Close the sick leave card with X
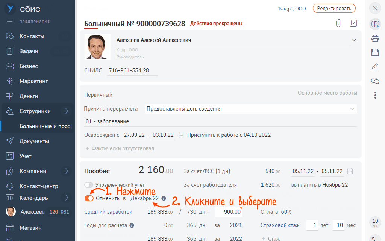The height and width of the screenshot is (241, 385). point(375,8)
